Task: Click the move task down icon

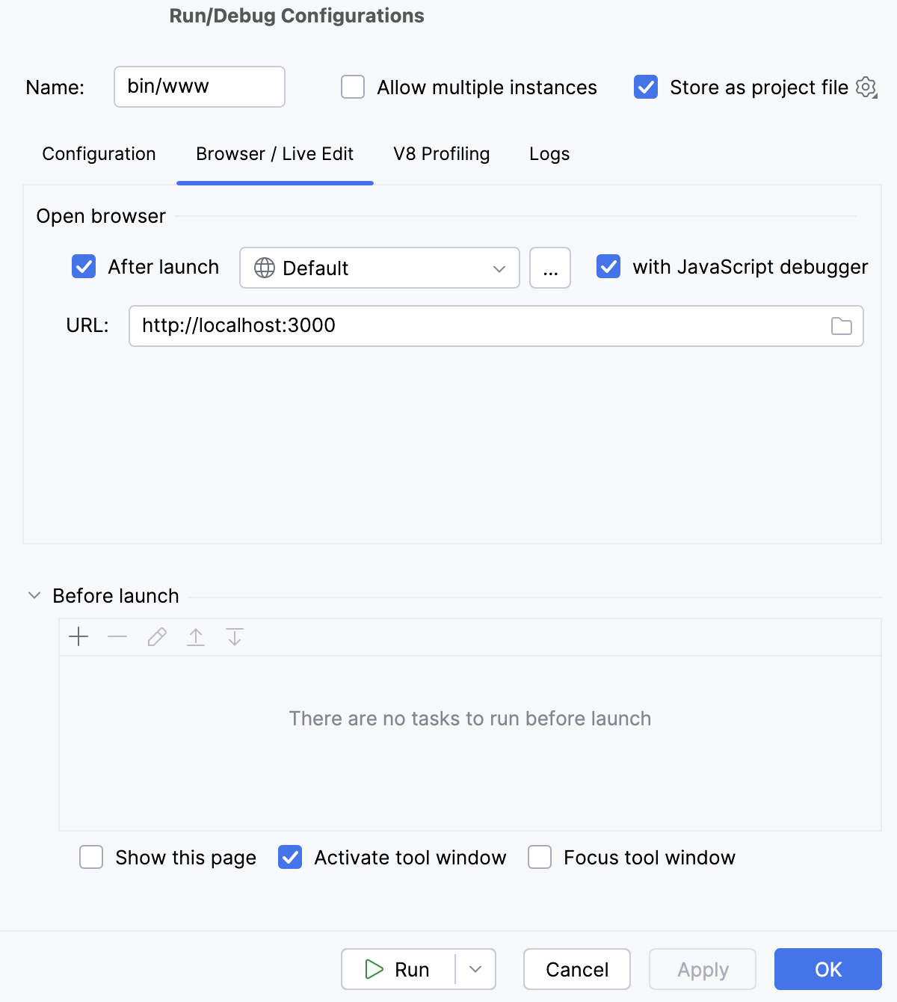Action: coord(234,636)
